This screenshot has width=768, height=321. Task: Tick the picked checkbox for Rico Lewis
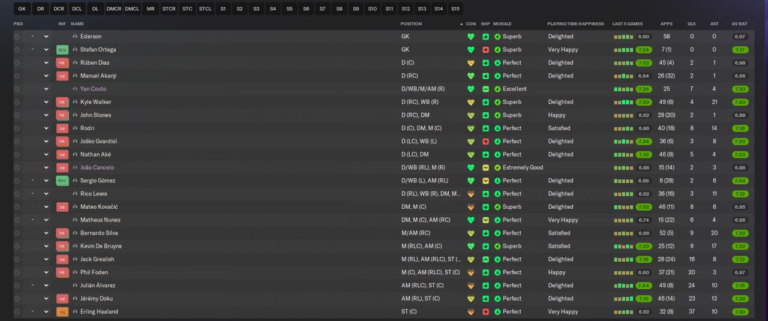[17, 194]
